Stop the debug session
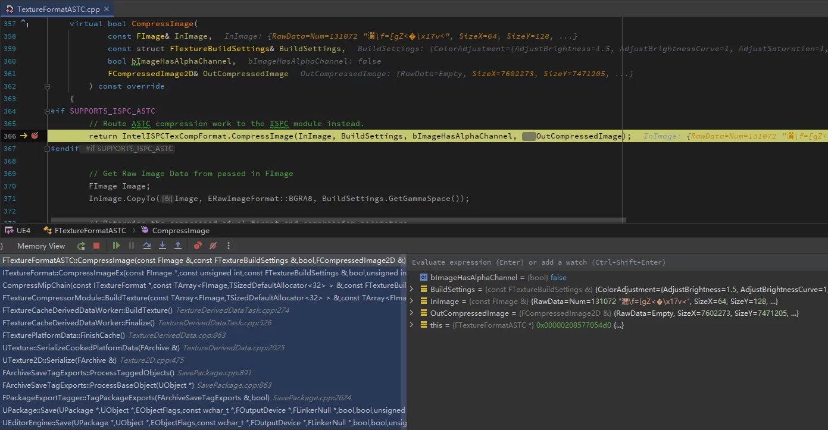Image resolution: width=828 pixels, height=430 pixels. point(96,246)
